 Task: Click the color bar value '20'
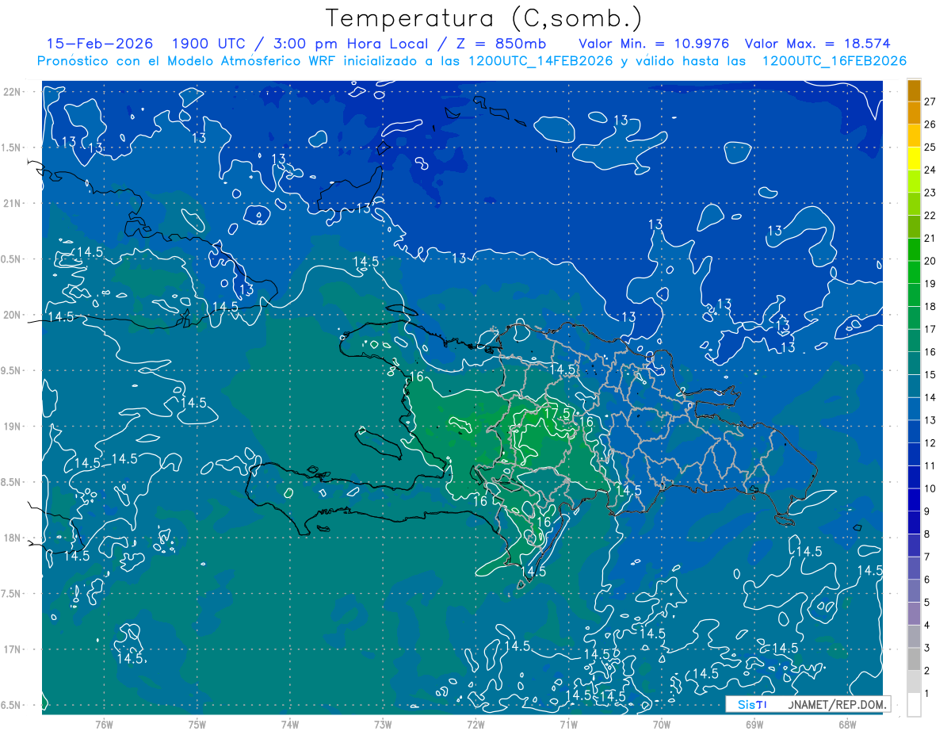(x=930, y=261)
